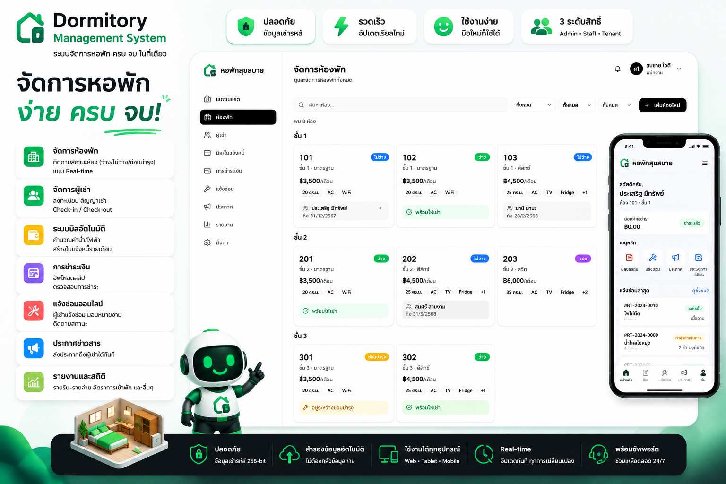Viewport: 726px width, 484px height.
Task: Tap the red บิลของฉัน icon on the phone
Action: (629, 258)
